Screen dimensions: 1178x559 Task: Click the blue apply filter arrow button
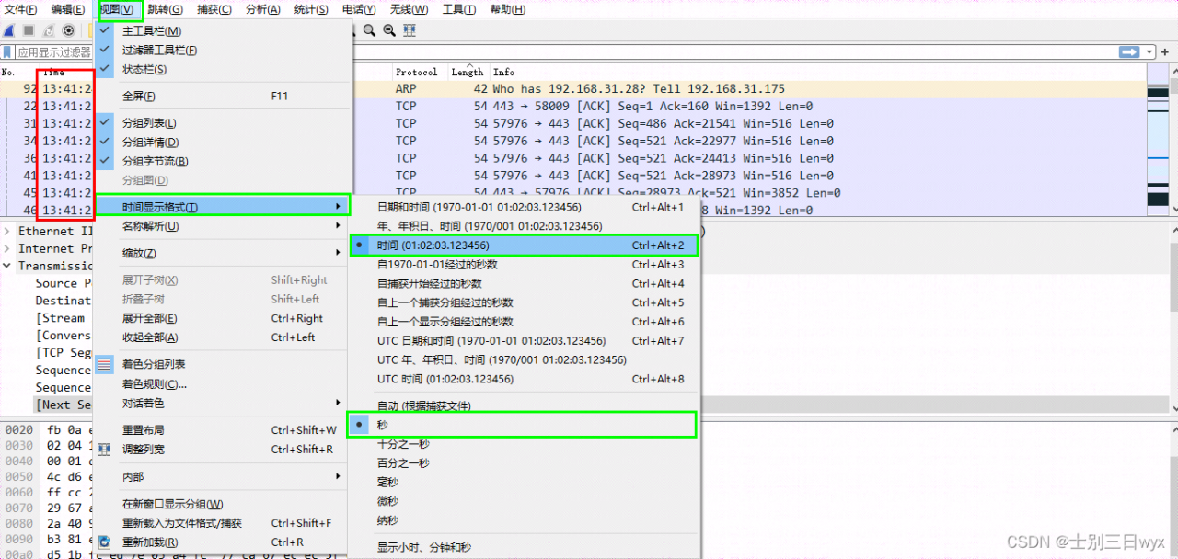point(1128,51)
